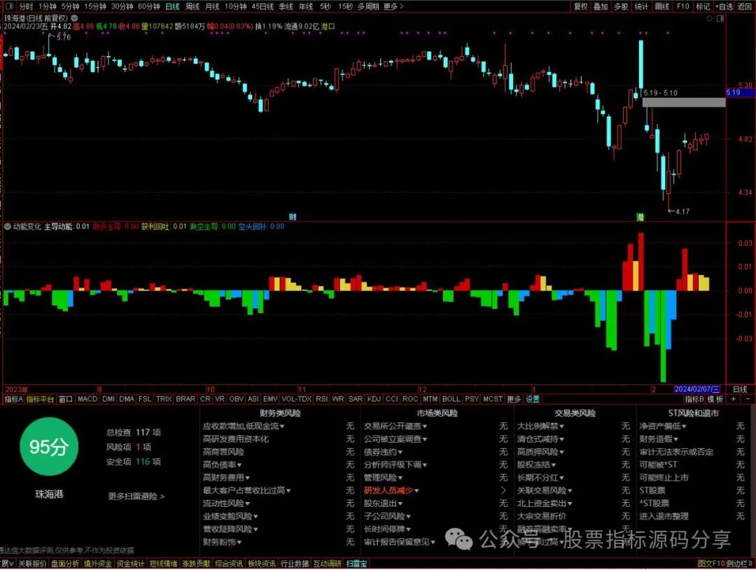
Task: Open the 关联报价 bottom tab
Action: (x=32, y=563)
